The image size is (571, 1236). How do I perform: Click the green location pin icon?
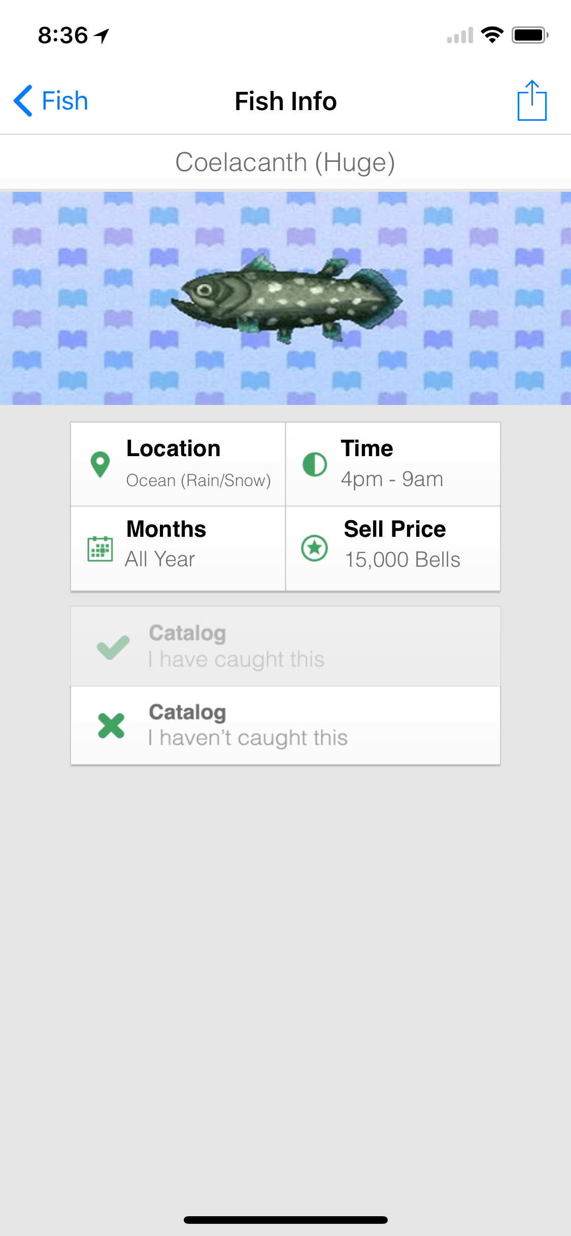pos(100,464)
